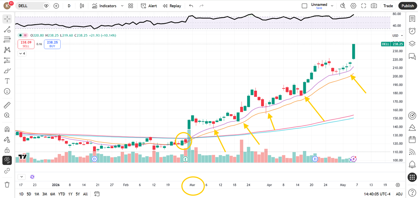Toggle magnet mode
Image resolution: width=418 pixels, height=198 pixels.
[7, 129]
